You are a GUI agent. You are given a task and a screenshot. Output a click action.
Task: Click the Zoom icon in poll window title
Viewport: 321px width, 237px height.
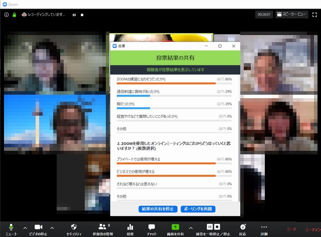tap(115, 46)
